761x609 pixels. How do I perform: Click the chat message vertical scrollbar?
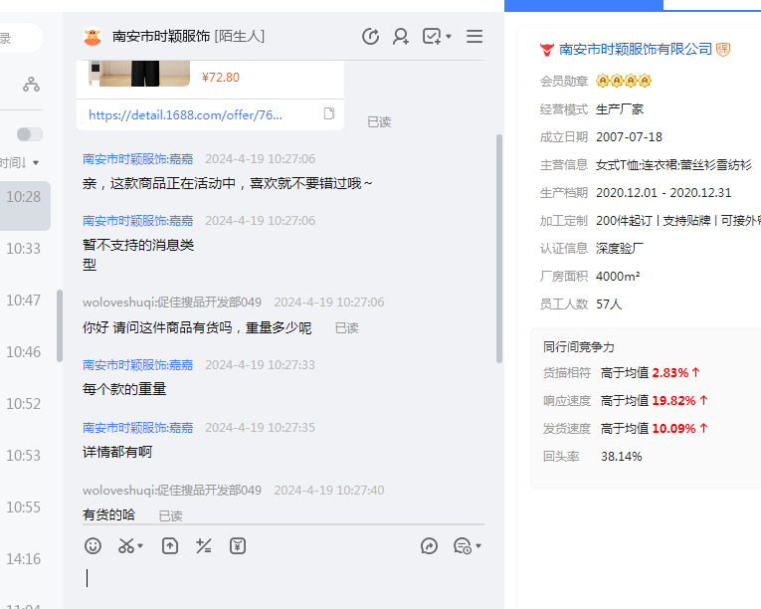[x=498, y=249]
